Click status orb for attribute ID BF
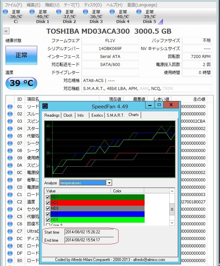This screenshot has width=220, height=266. [x=10, y=180]
